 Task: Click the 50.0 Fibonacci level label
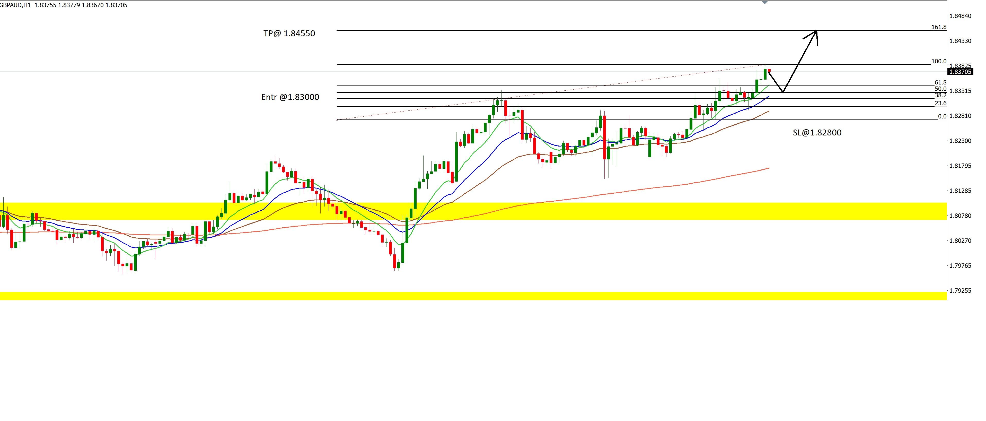point(940,89)
